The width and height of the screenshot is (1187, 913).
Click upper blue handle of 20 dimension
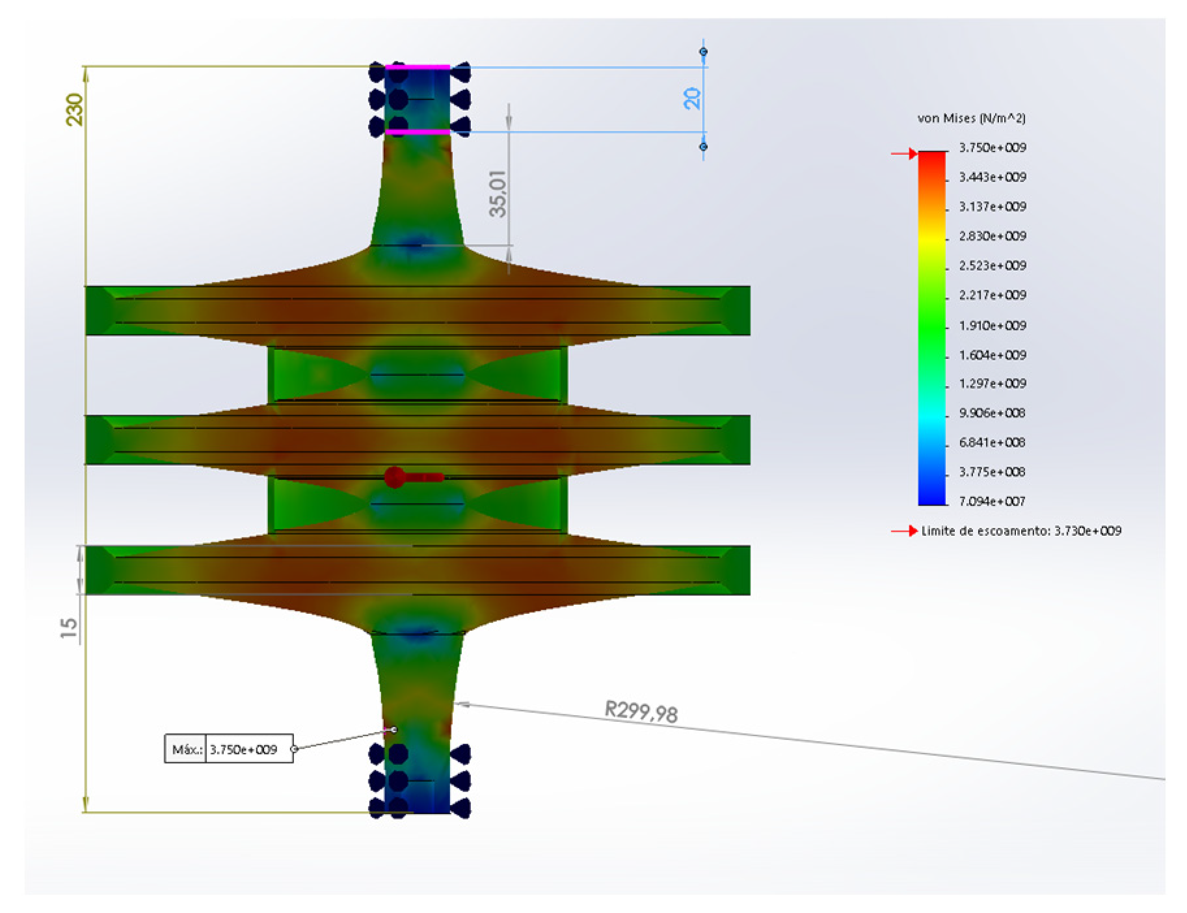tap(703, 51)
